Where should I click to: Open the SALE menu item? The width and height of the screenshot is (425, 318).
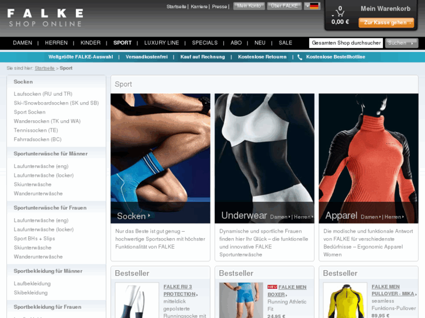pos(285,43)
